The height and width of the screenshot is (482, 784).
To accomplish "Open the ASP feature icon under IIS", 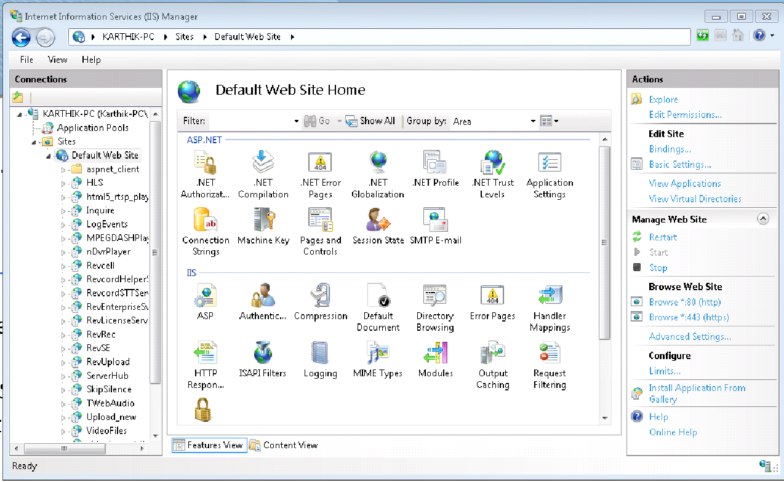I will [206, 296].
